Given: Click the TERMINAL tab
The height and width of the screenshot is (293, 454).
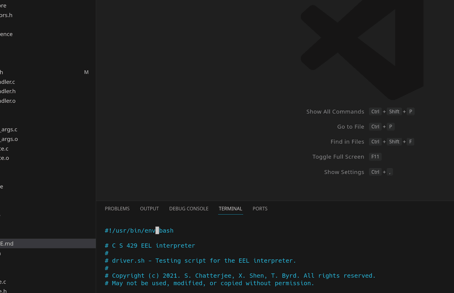Looking at the screenshot, I should [230, 209].
